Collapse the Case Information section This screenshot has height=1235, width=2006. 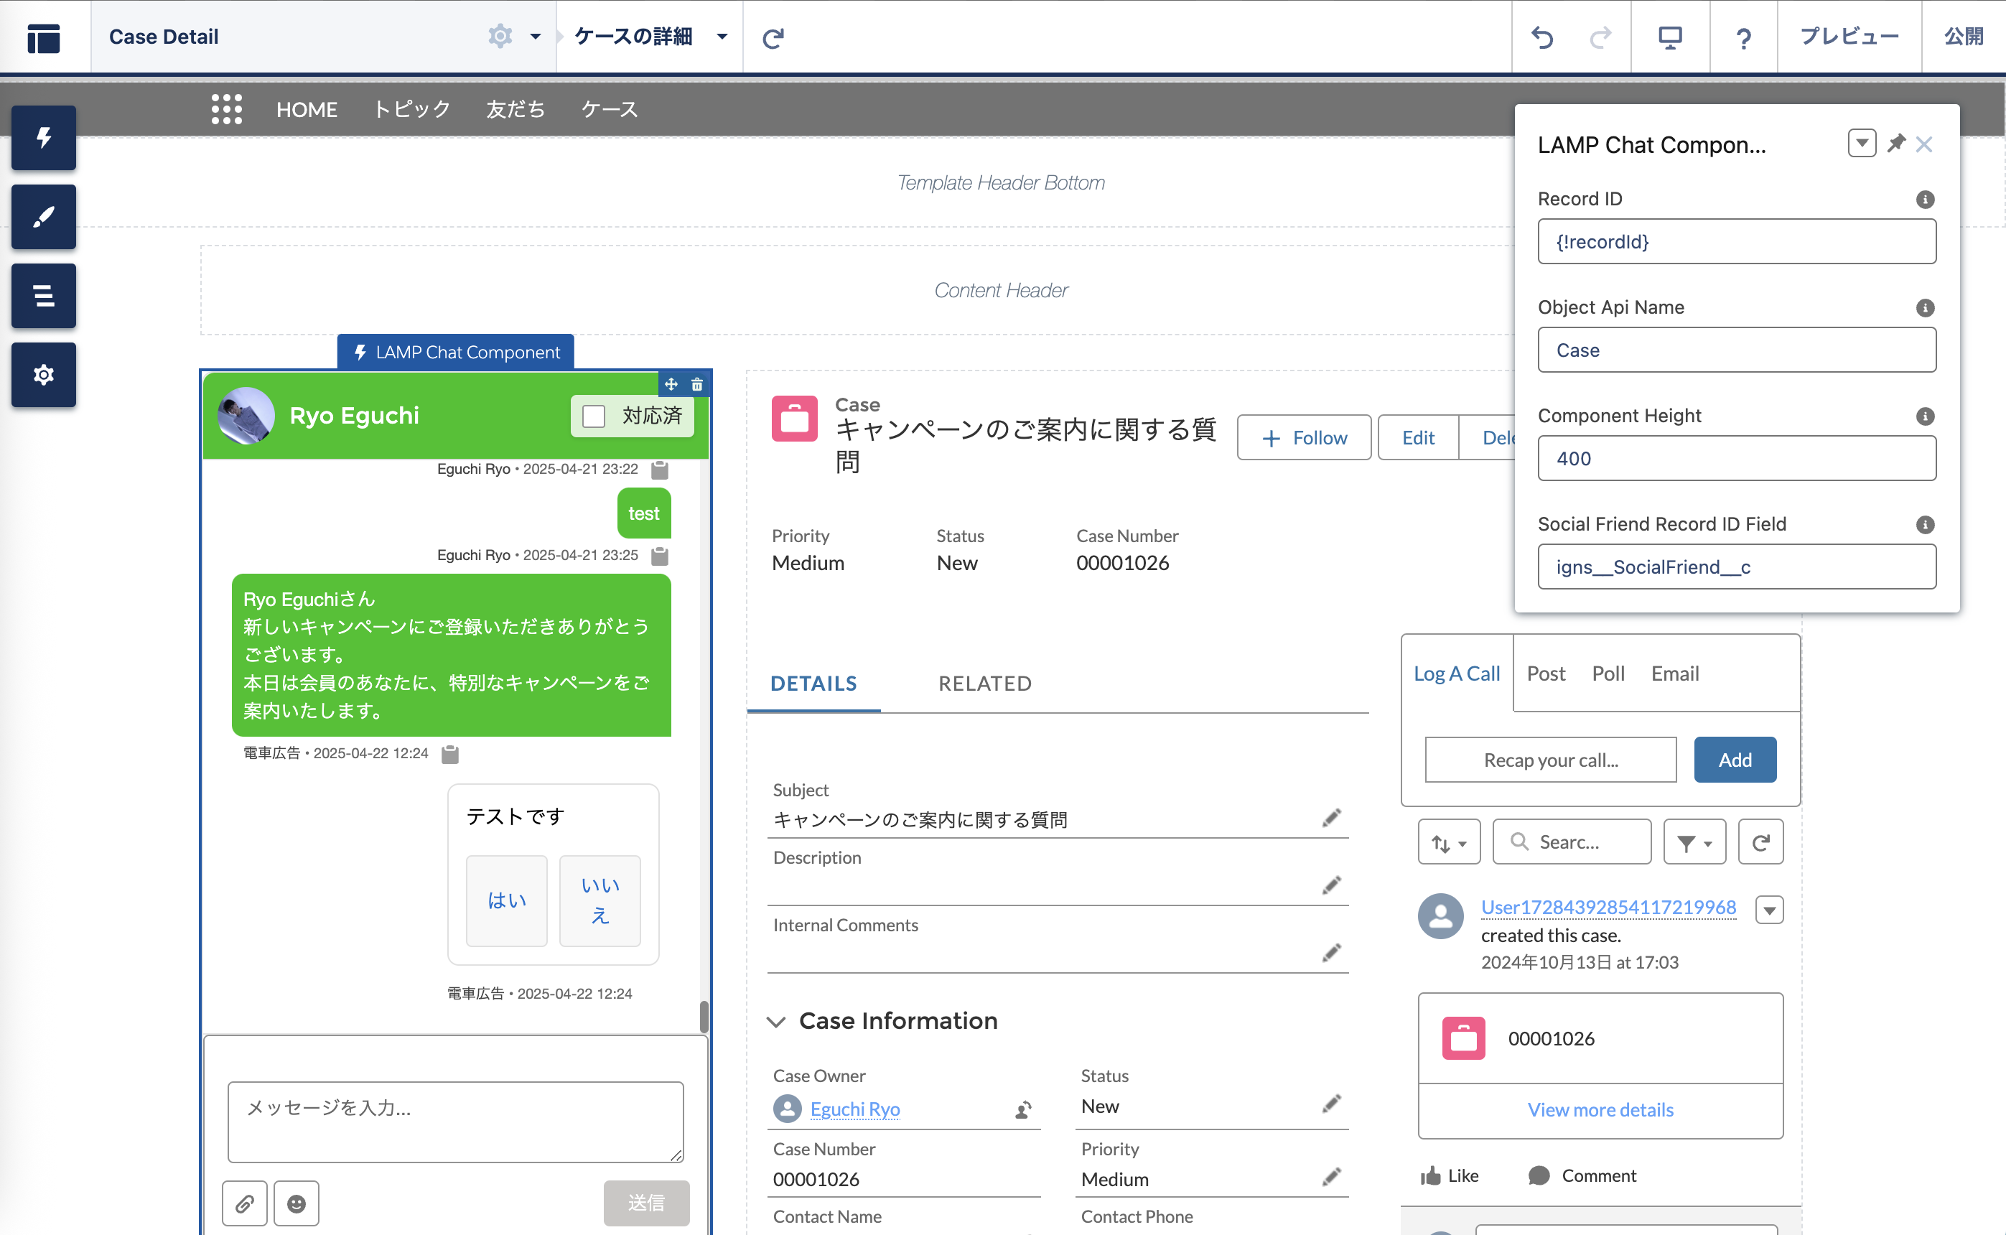(x=776, y=1021)
